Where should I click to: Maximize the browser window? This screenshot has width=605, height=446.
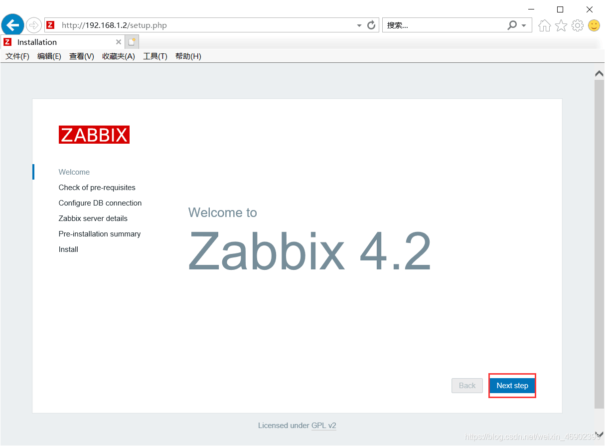[560, 9]
